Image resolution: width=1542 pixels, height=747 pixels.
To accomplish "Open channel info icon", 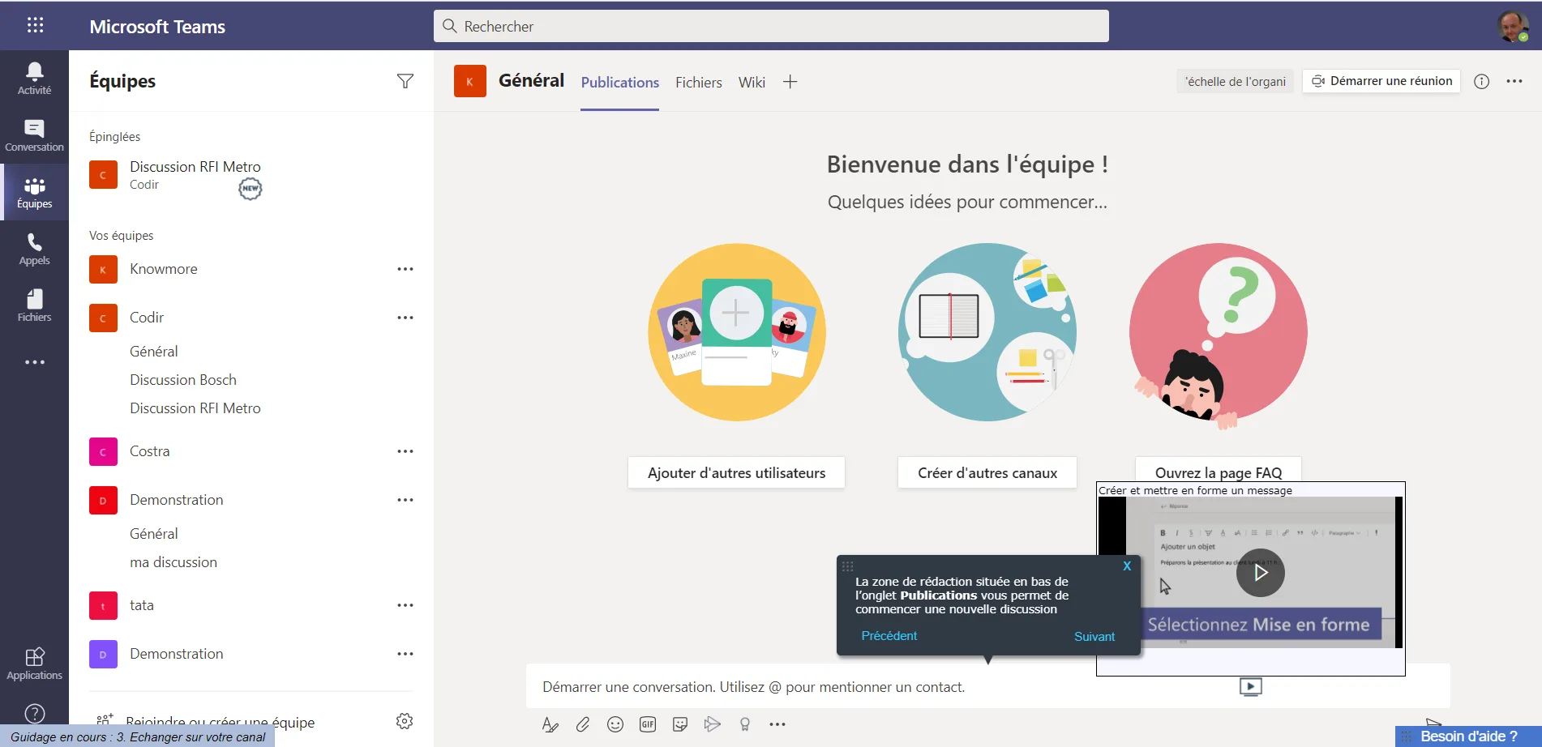I will (1481, 81).
